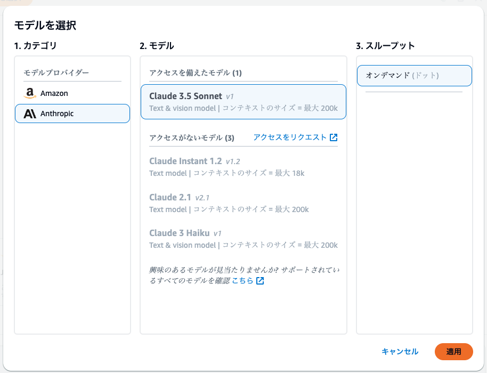Click the 1. カテゴリ heading
The image size is (487, 373).
pyautogui.click(x=35, y=46)
